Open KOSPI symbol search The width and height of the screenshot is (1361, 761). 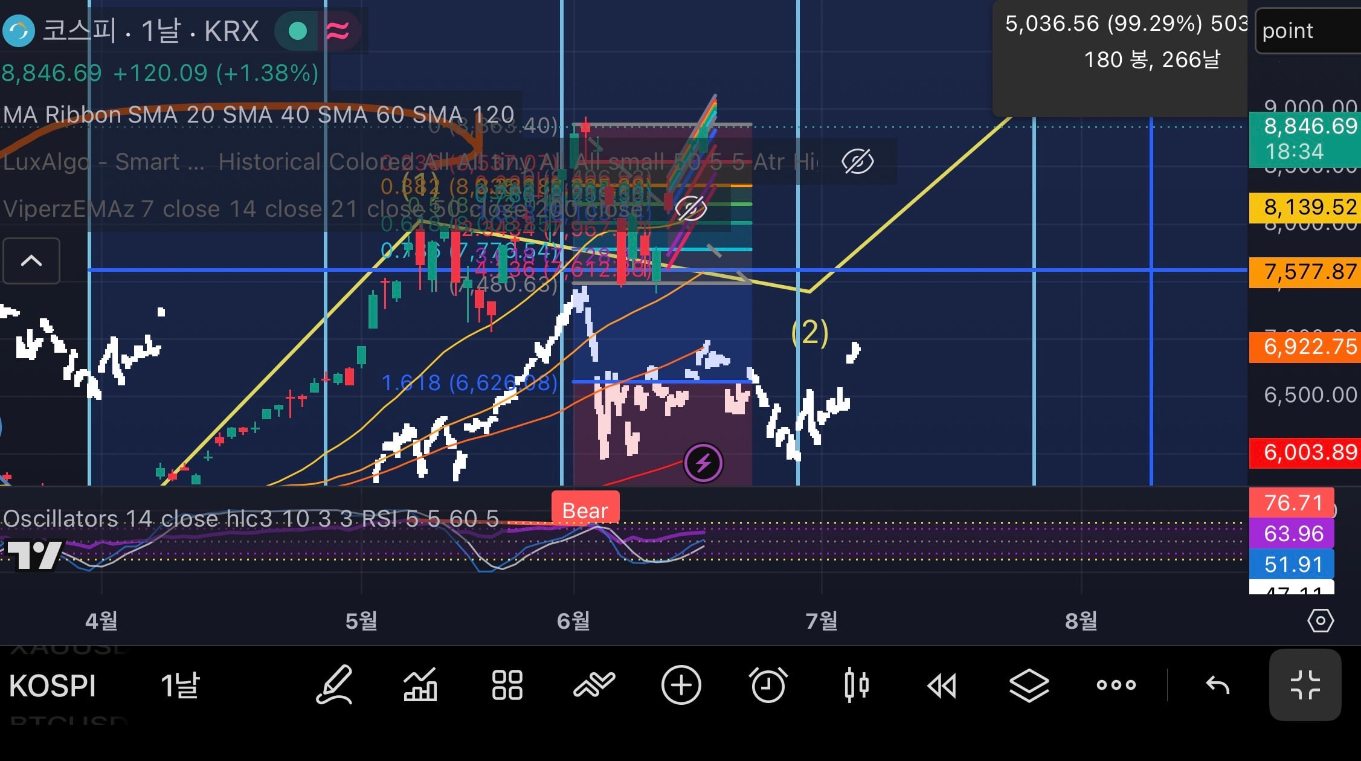tap(53, 686)
